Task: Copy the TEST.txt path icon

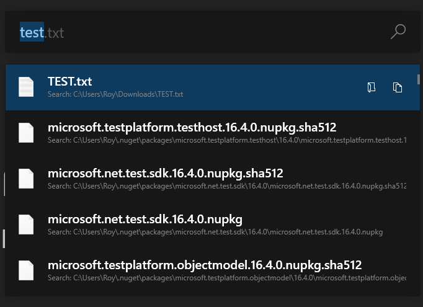Action: point(398,87)
